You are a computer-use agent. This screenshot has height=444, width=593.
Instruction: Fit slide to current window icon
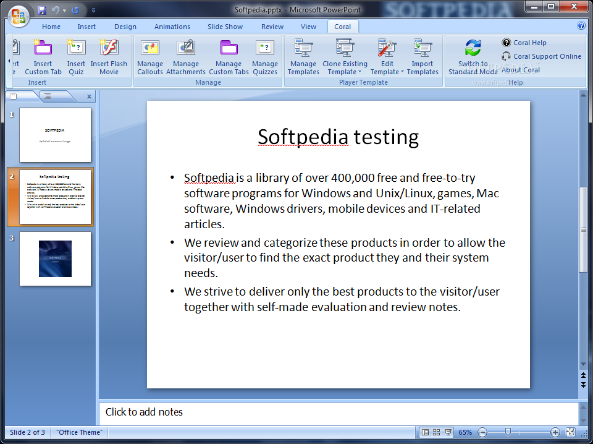(570, 432)
